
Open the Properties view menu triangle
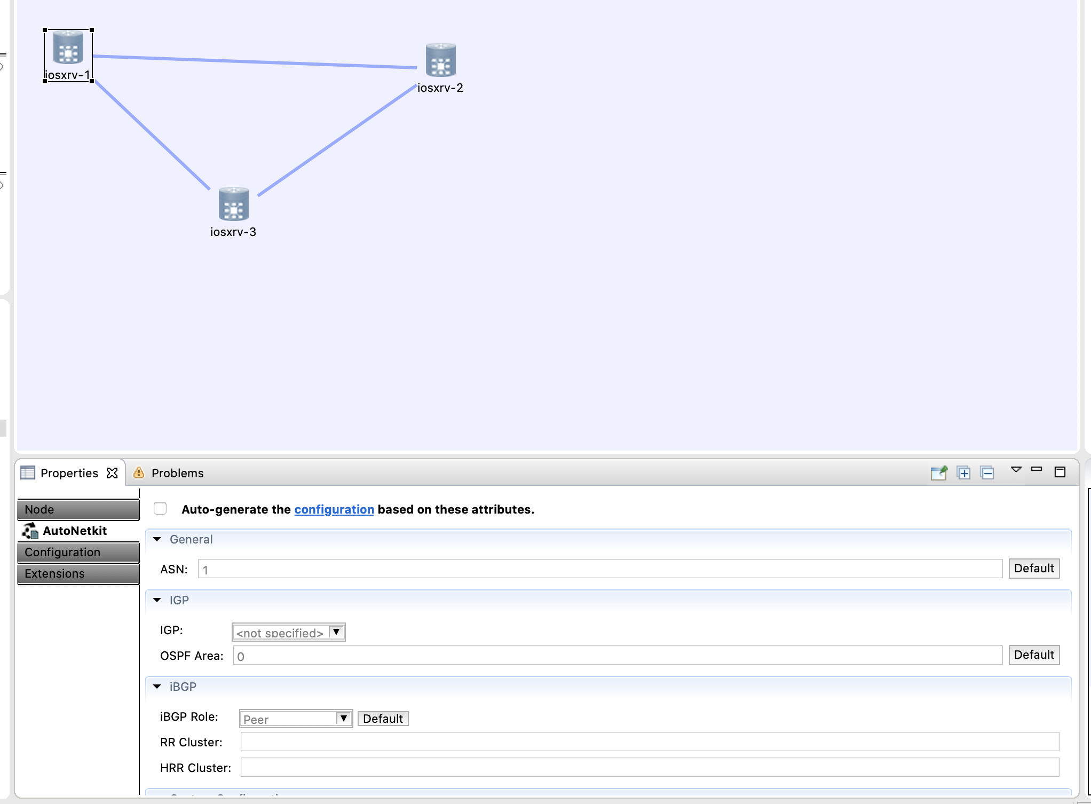1016,470
